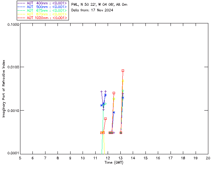
Task: Click the PML station coordinates title text
Action: coord(99,5)
